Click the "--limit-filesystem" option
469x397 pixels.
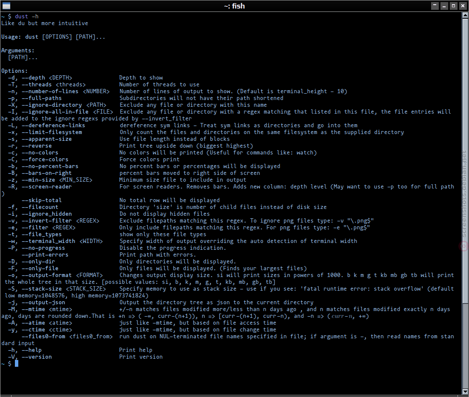pyautogui.click(x=52, y=132)
